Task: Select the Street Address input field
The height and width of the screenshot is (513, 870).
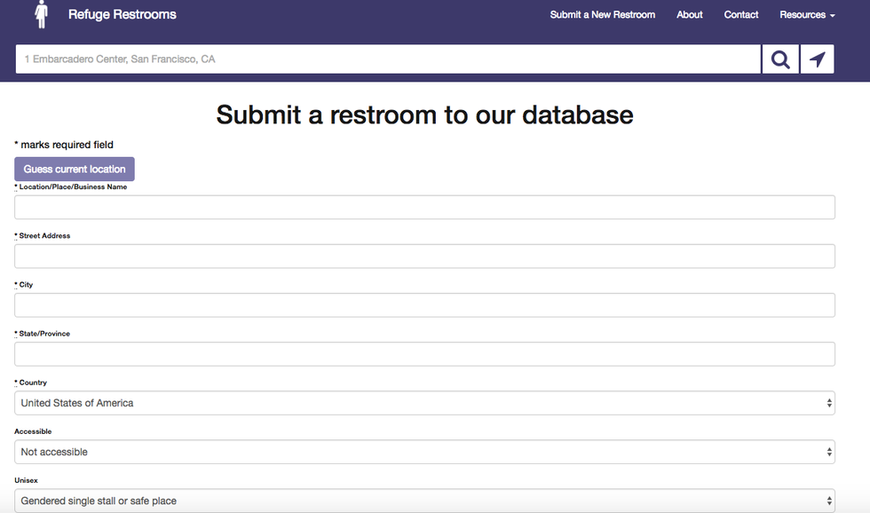Action: click(x=424, y=256)
